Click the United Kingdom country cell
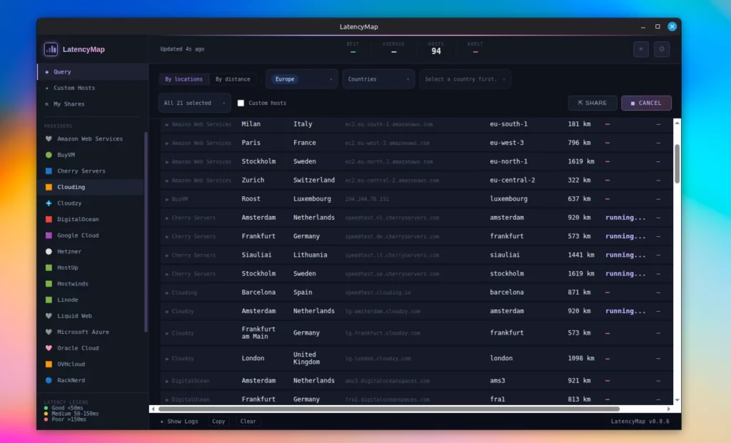The width and height of the screenshot is (731, 443). tap(306, 358)
